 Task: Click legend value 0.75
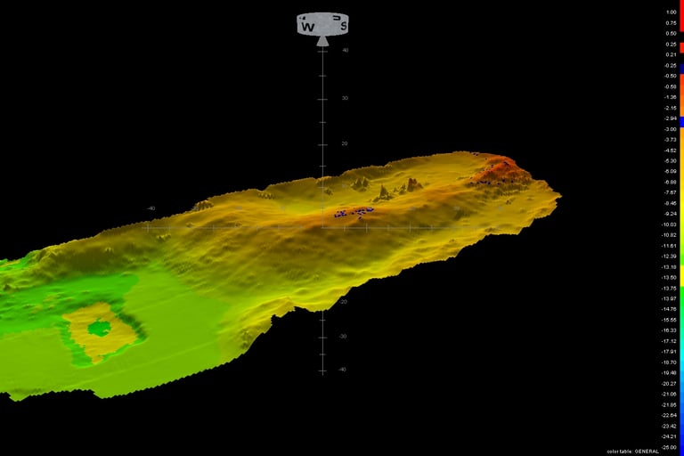pyautogui.click(x=671, y=23)
